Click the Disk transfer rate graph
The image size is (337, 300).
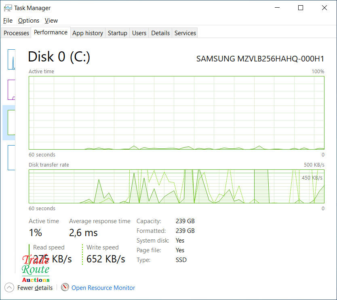coord(176,186)
